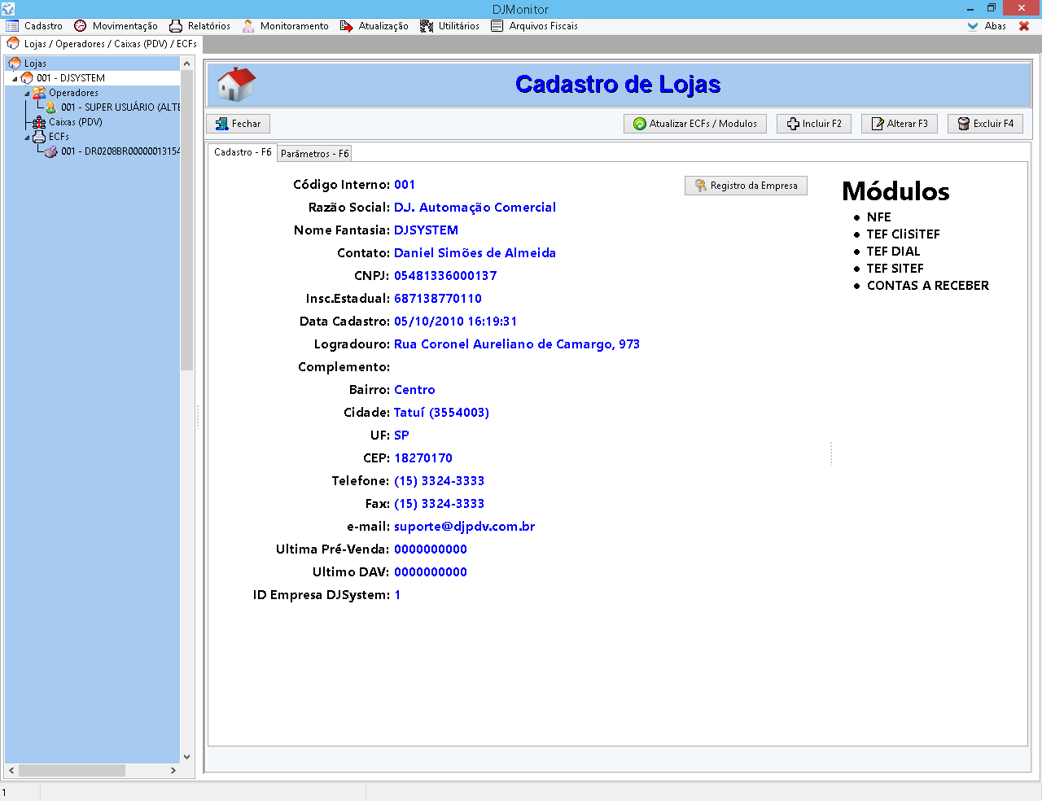Open the Monitoramento menu
Viewport: 1042px width, 801px height.
click(285, 26)
